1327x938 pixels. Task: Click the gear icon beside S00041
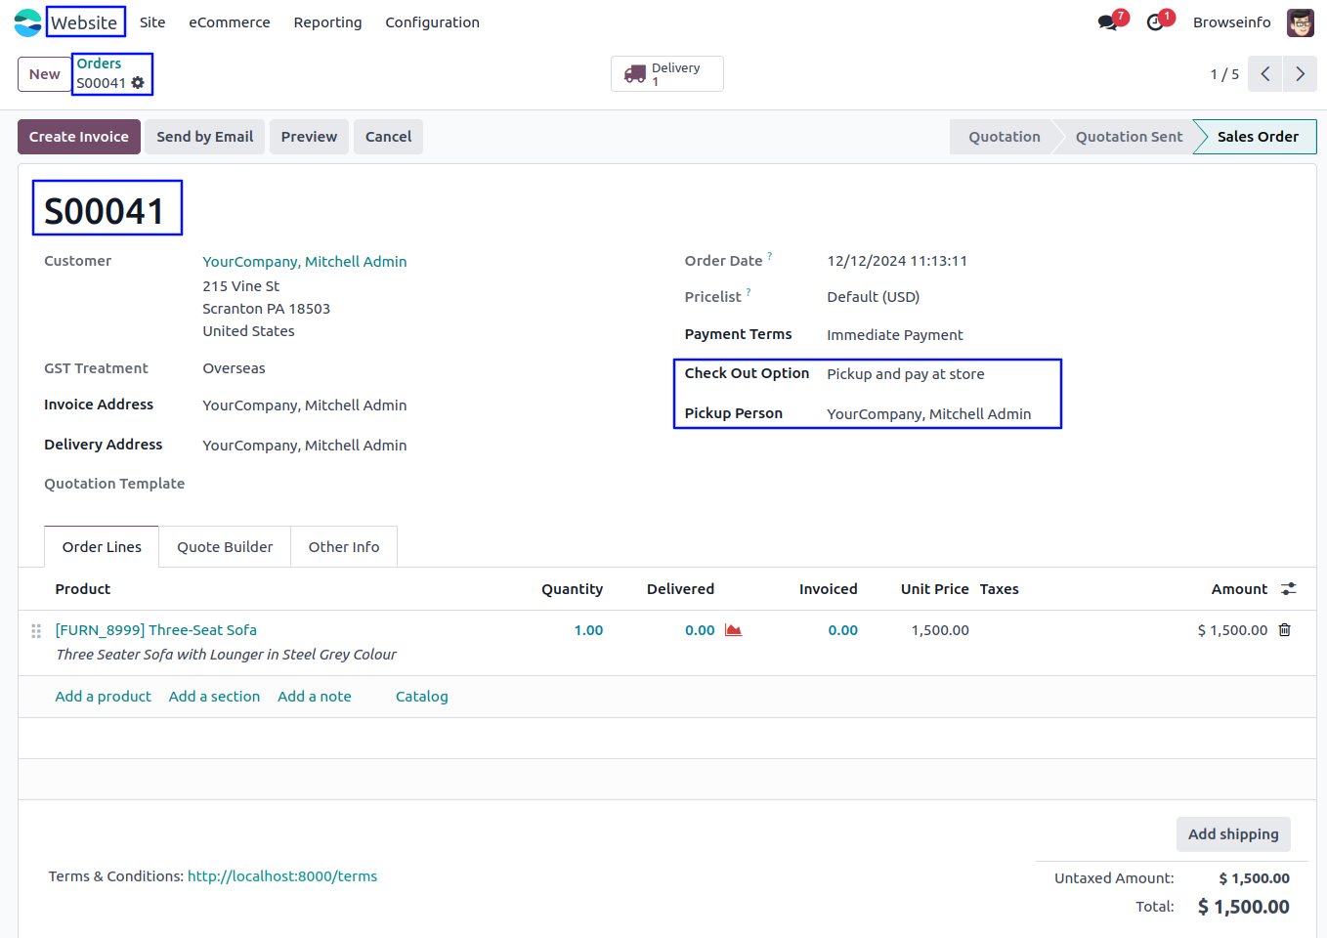click(138, 83)
